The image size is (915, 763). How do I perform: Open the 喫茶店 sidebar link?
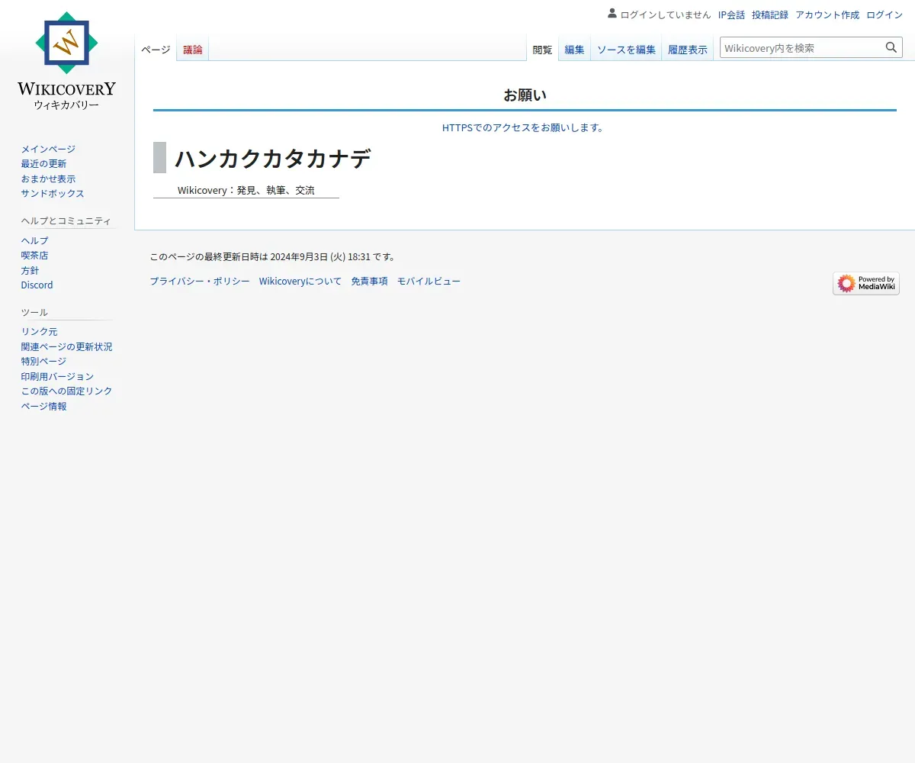click(x=34, y=256)
